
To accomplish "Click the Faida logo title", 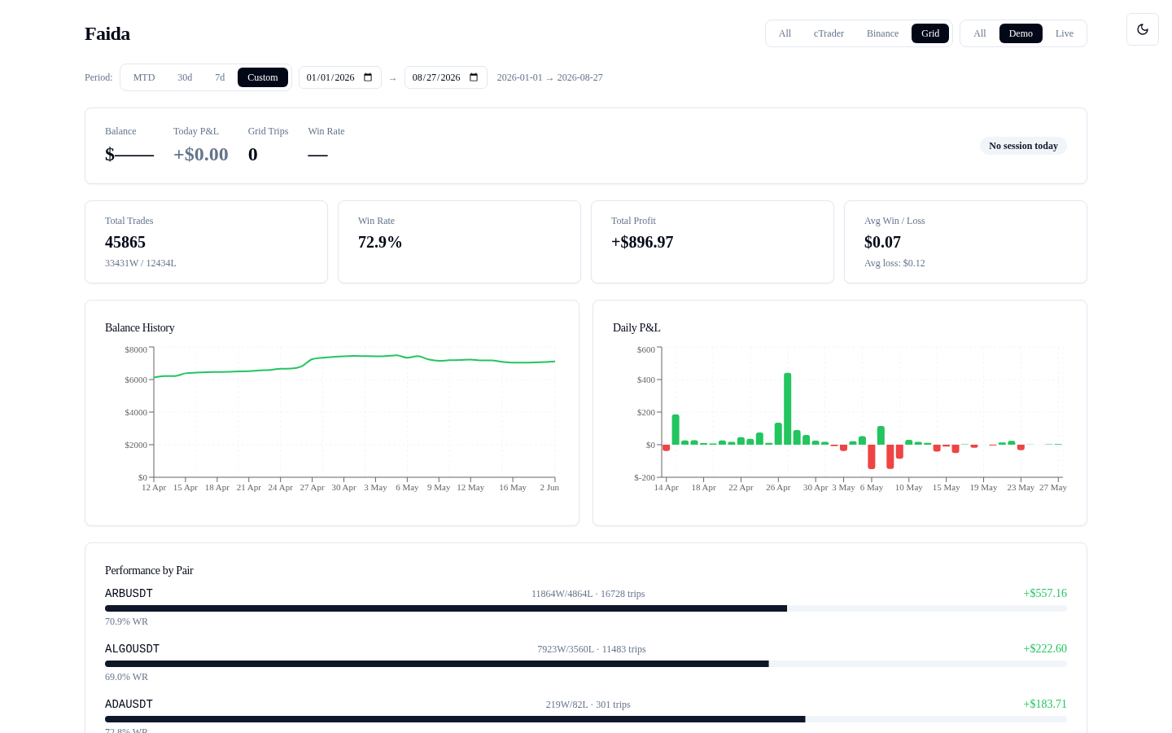I will [107, 33].
